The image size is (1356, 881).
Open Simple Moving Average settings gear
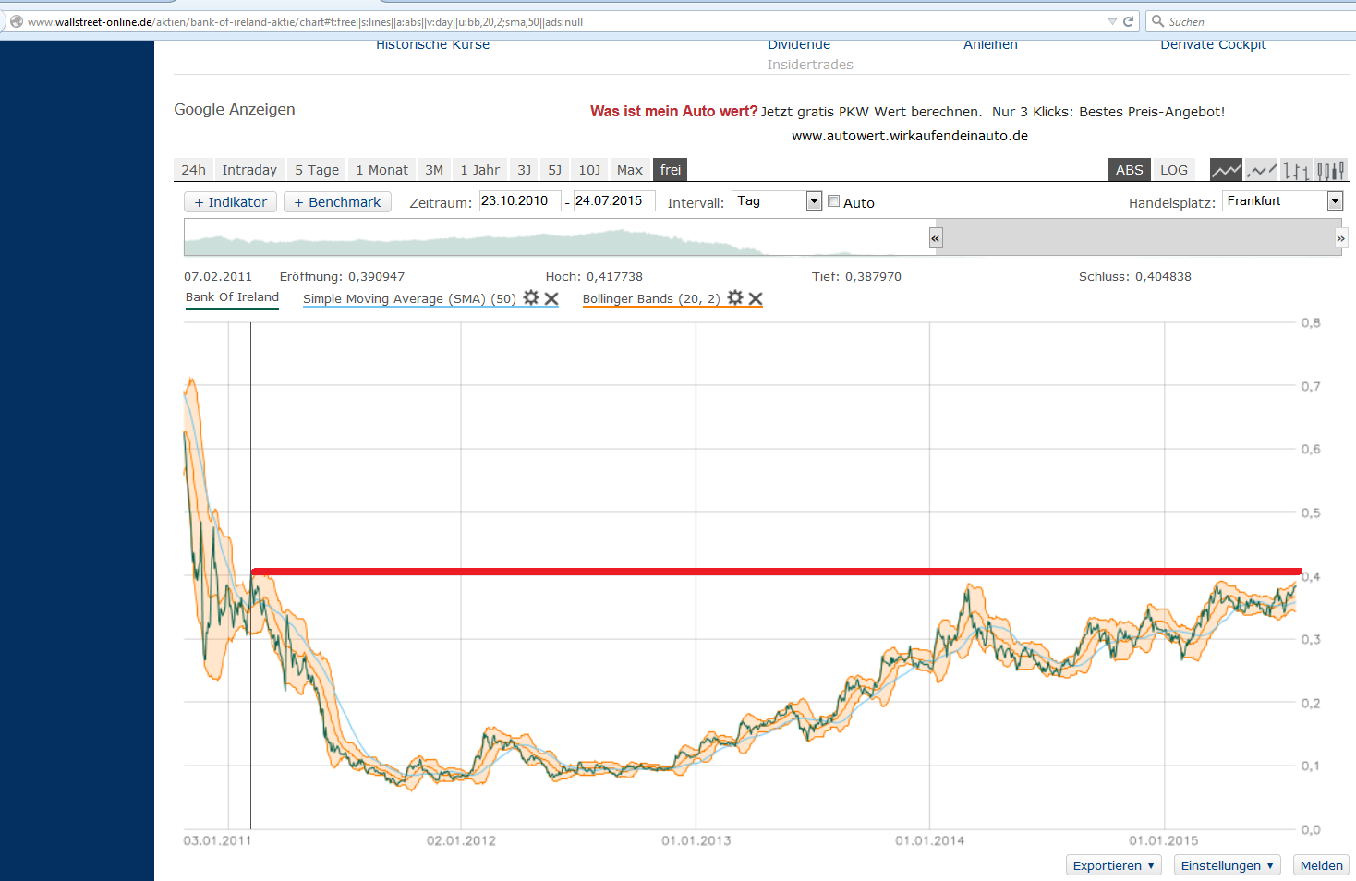(531, 297)
